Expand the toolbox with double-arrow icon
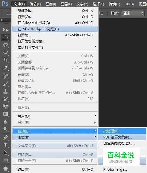 [x=2, y=20]
